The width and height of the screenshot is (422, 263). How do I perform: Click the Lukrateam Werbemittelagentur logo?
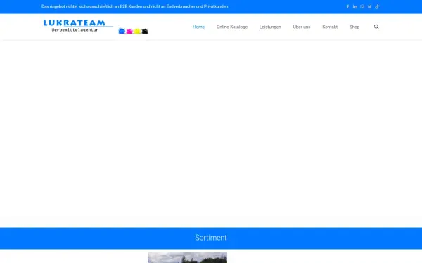[96, 27]
